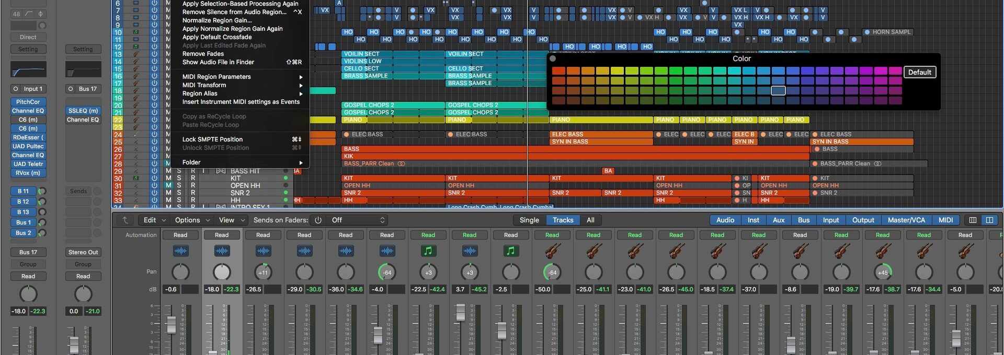
Task: Toggle the Sends on Faders power icon
Action: 318,220
